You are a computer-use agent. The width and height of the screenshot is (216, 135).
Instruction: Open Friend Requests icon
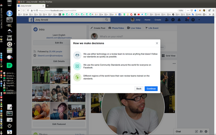167,20
